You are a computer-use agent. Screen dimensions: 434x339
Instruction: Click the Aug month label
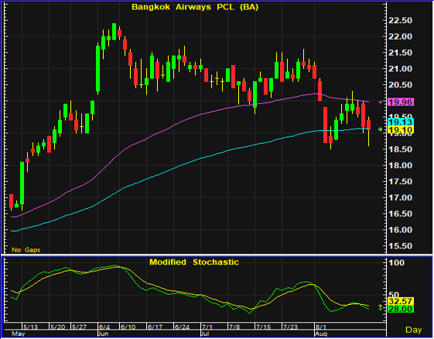click(321, 334)
